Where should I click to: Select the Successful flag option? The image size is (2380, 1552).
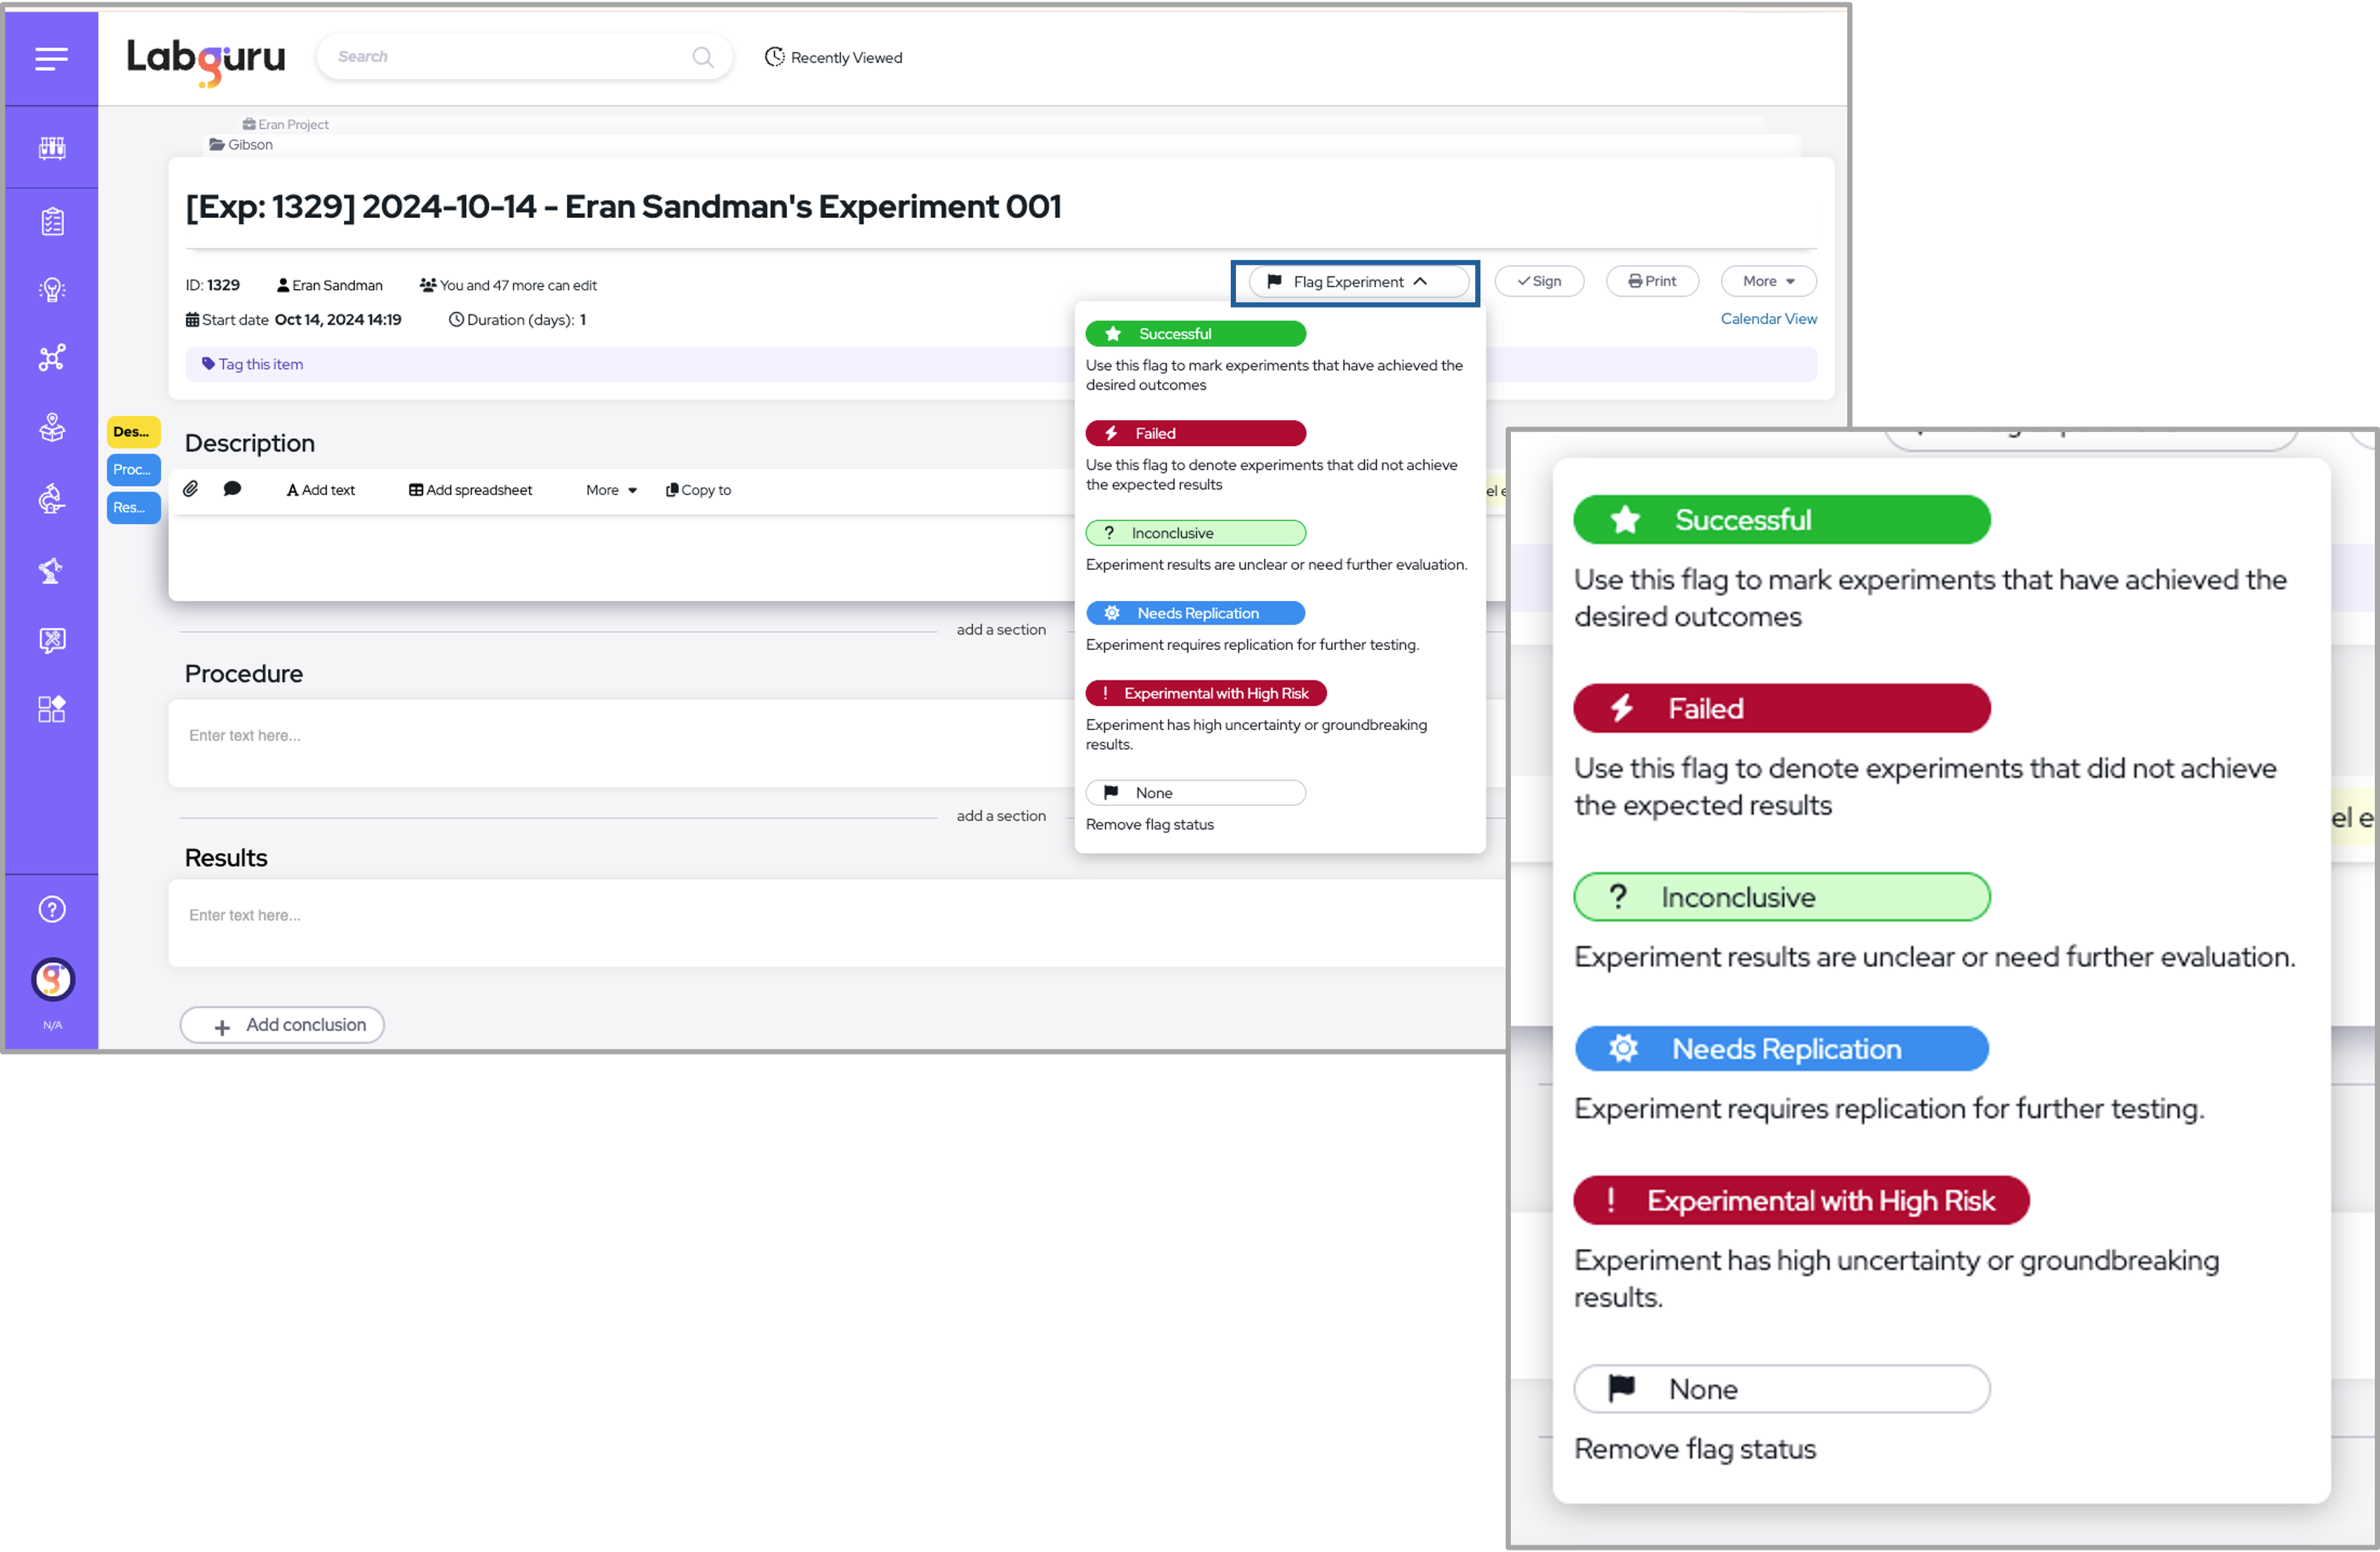pyautogui.click(x=1195, y=334)
